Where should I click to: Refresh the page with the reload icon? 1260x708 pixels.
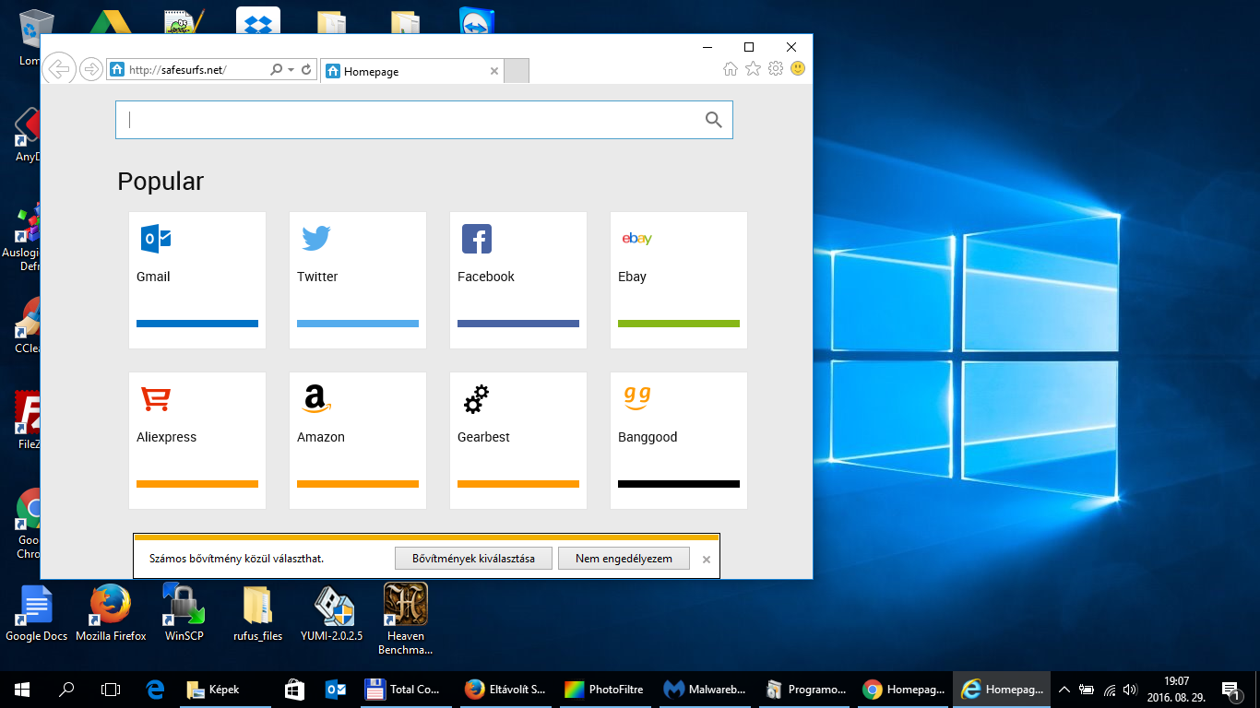click(306, 70)
